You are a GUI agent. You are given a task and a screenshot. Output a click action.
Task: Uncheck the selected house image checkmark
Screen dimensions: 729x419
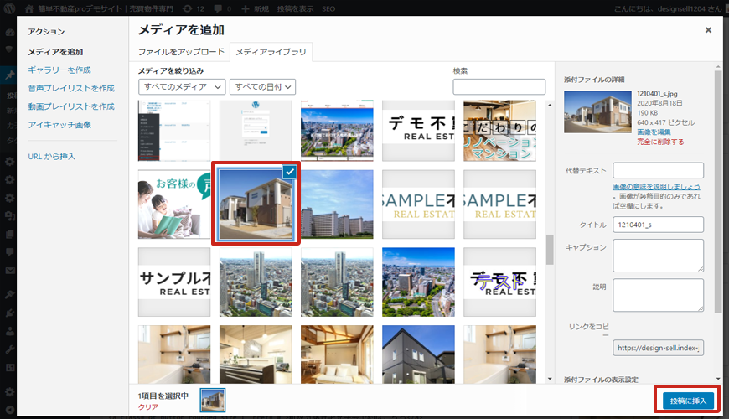point(289,171)
